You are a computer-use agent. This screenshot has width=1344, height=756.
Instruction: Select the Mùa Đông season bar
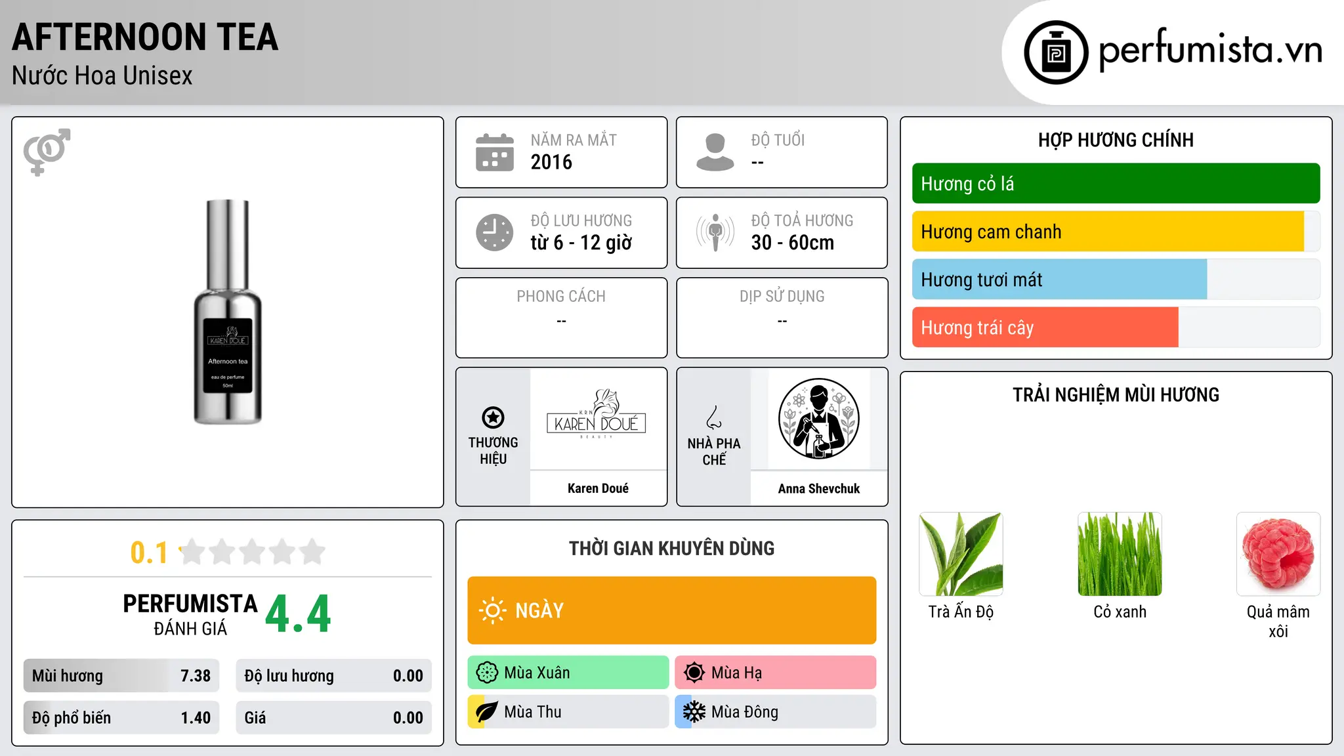[x=776, y=712]
